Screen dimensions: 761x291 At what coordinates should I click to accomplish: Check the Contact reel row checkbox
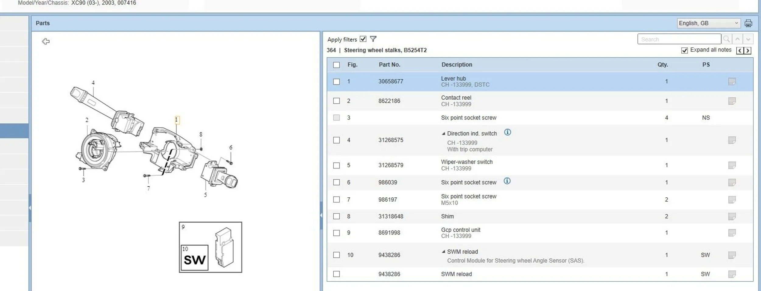tap(336, 101)
